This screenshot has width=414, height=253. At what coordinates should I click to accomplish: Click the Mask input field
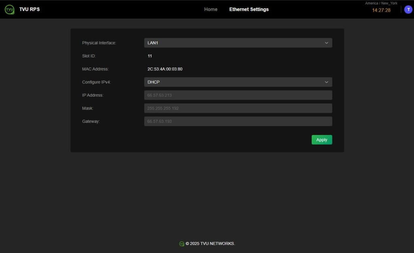click(238, 108)
